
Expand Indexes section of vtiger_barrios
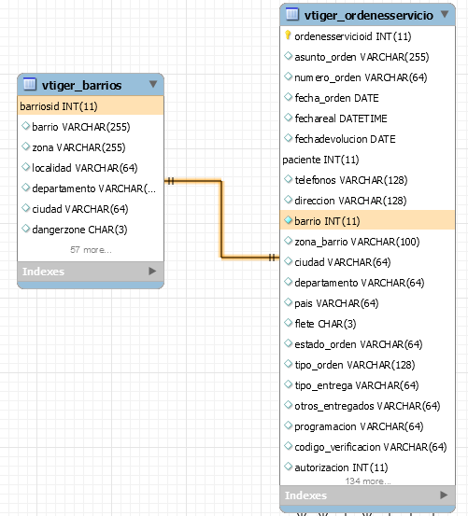(152, 272)
